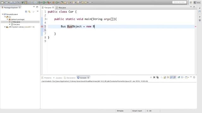Open the Declaration tab

(x=70, y=78)
